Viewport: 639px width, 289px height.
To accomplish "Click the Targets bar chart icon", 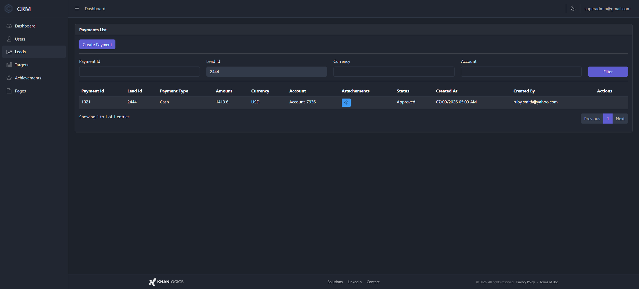I will (9, 65).
